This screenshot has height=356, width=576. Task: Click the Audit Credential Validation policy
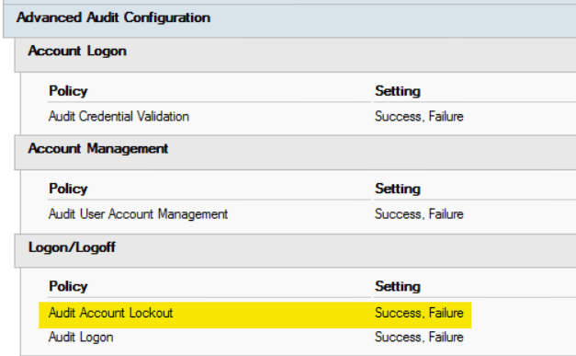pos(119,117)
